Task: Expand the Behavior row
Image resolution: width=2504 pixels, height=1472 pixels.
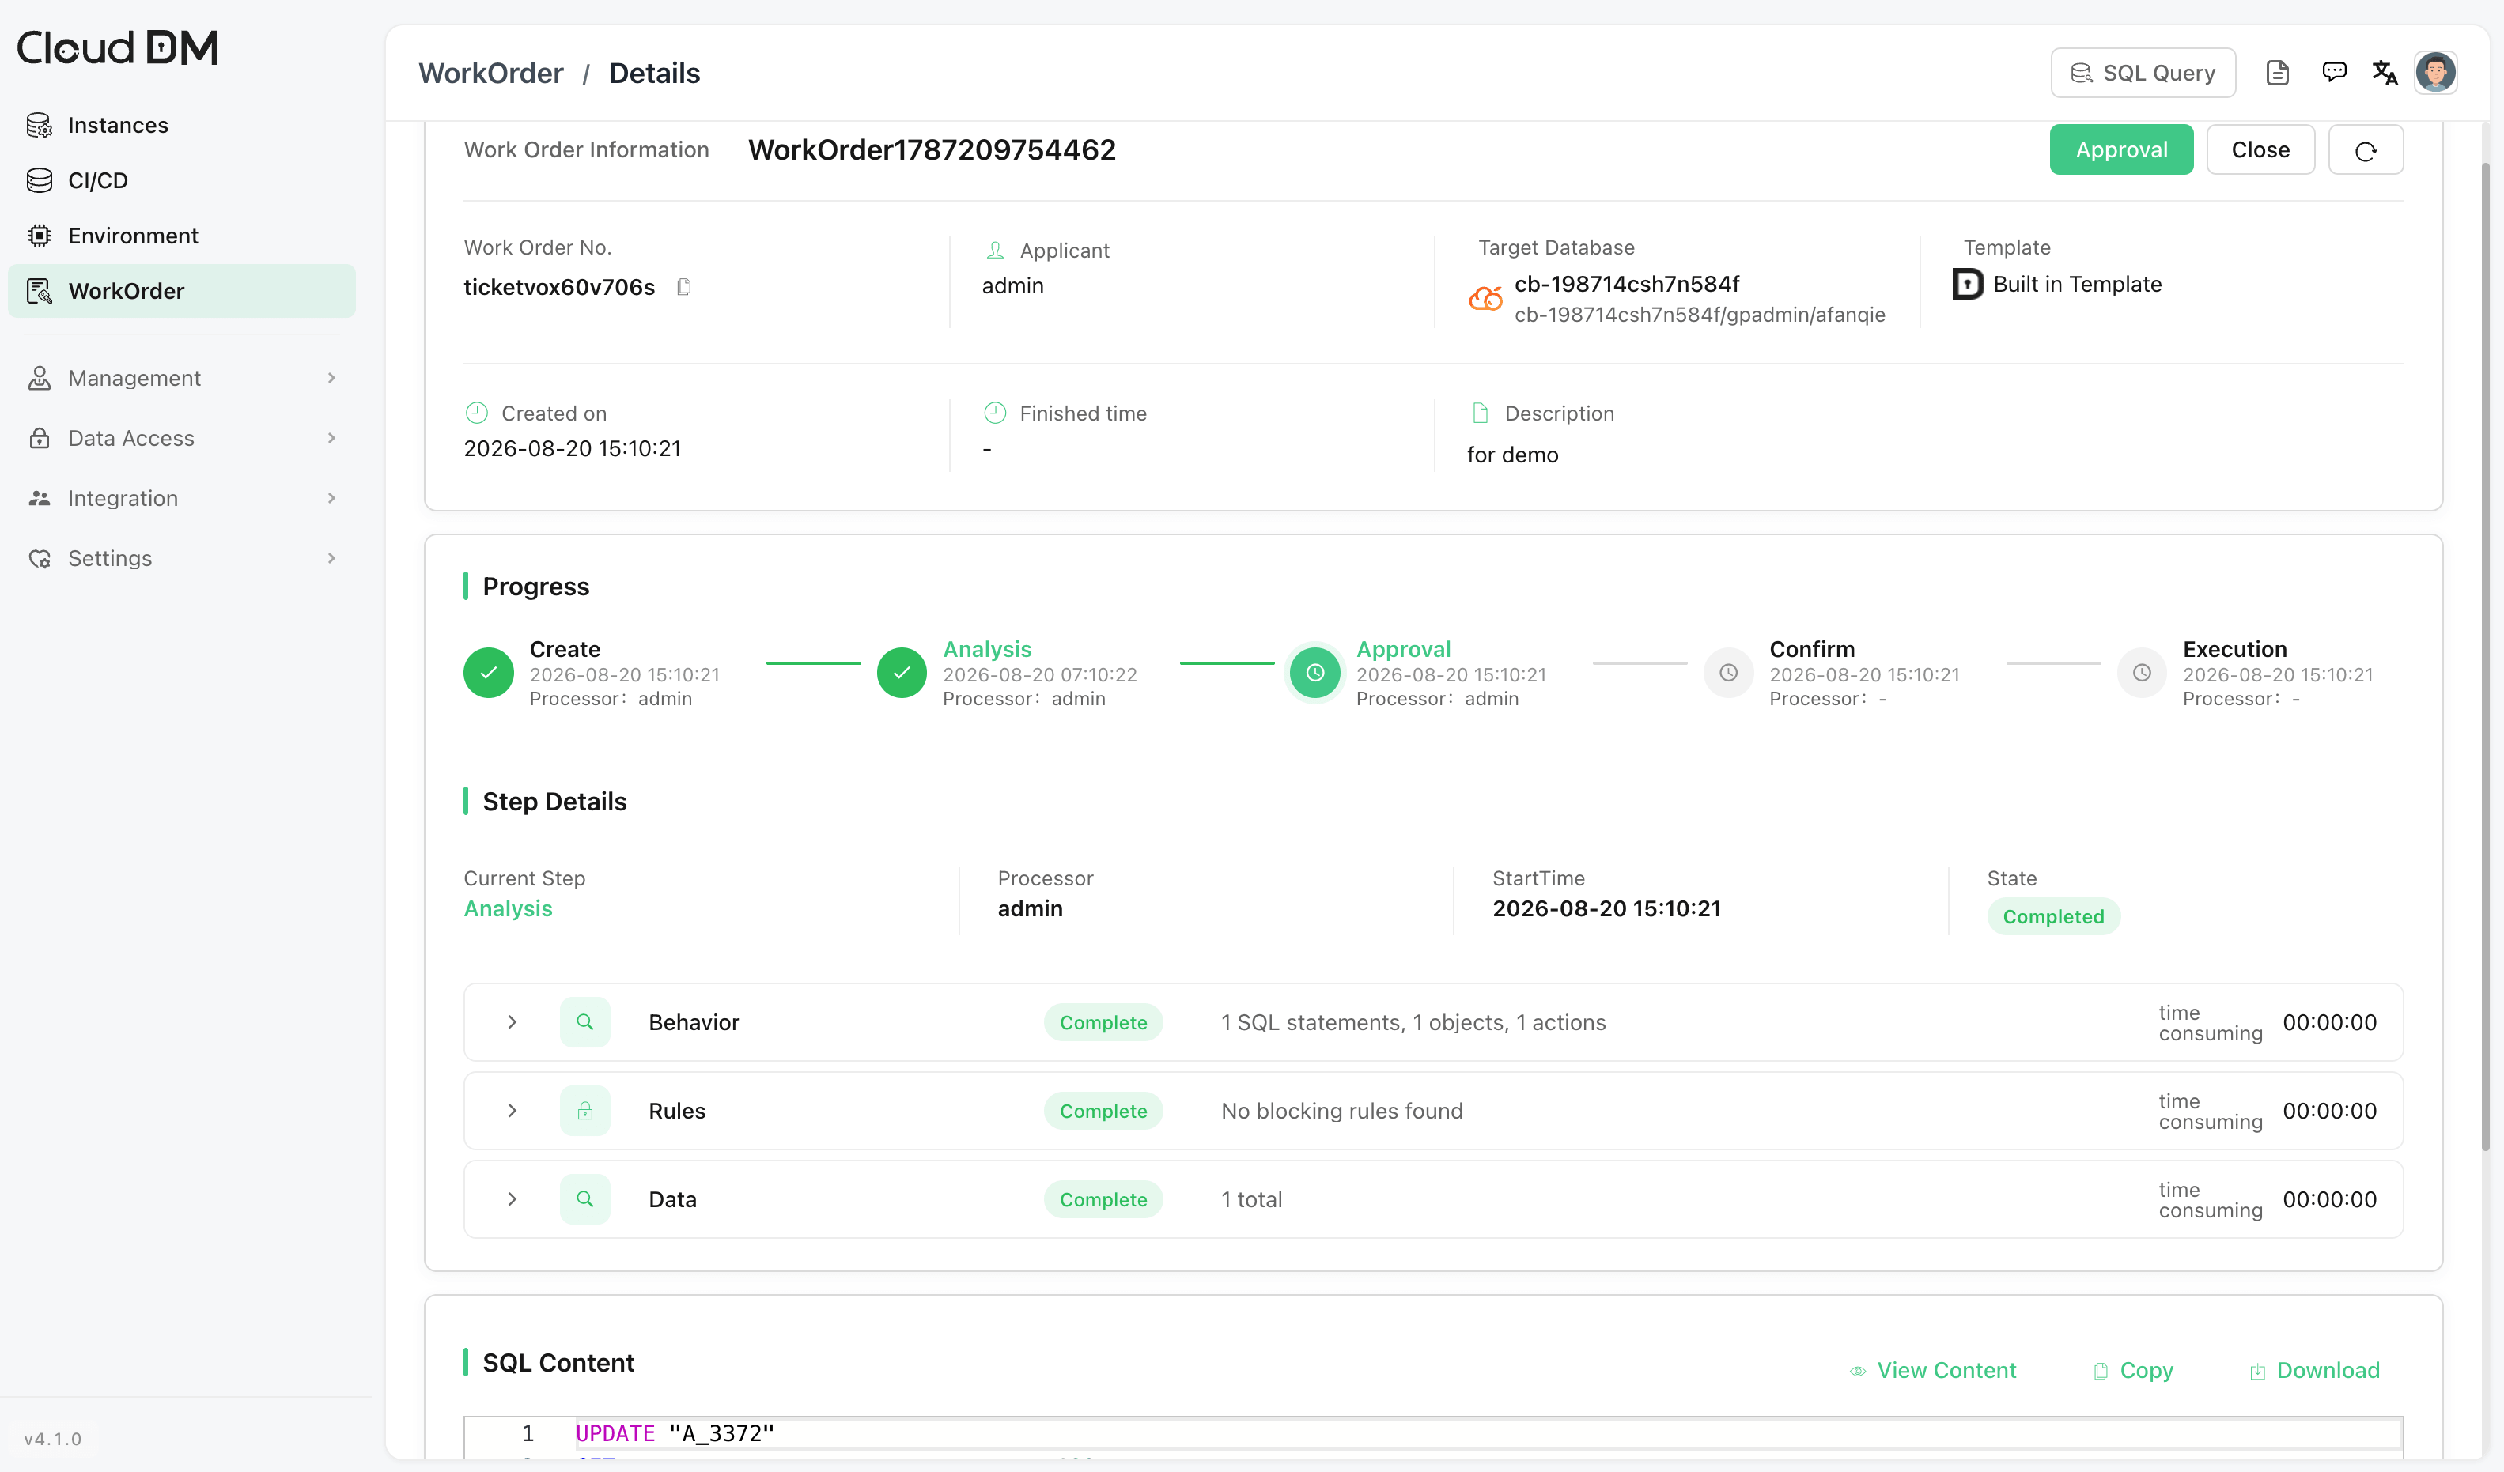Action: click(x=512, y=1022)
